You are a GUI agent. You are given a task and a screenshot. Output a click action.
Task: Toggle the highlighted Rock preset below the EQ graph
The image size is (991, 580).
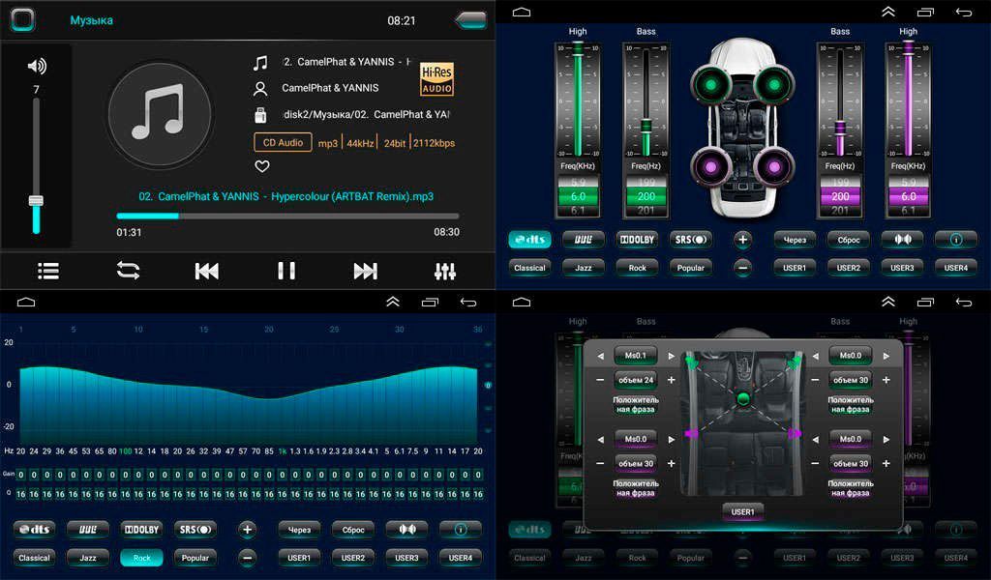click(x=141, y=558)
